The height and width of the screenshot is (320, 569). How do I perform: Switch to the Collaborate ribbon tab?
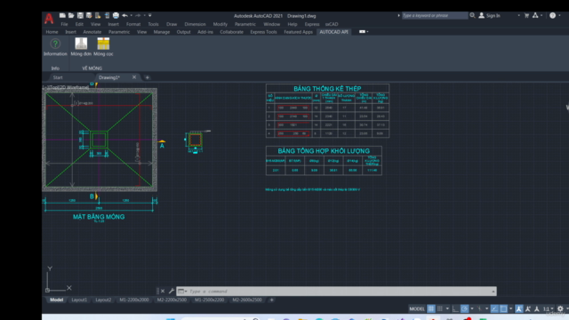[x=231, y=32]
